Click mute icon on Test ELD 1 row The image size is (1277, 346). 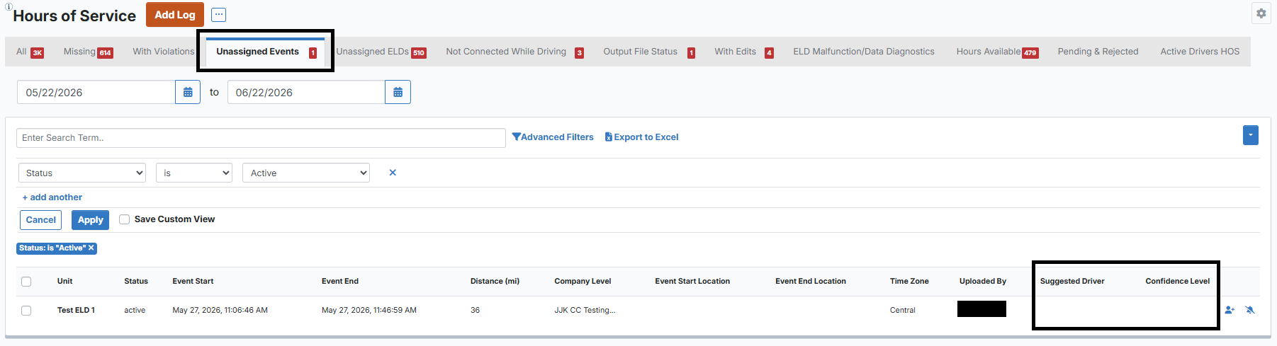tap(1250, 310)
